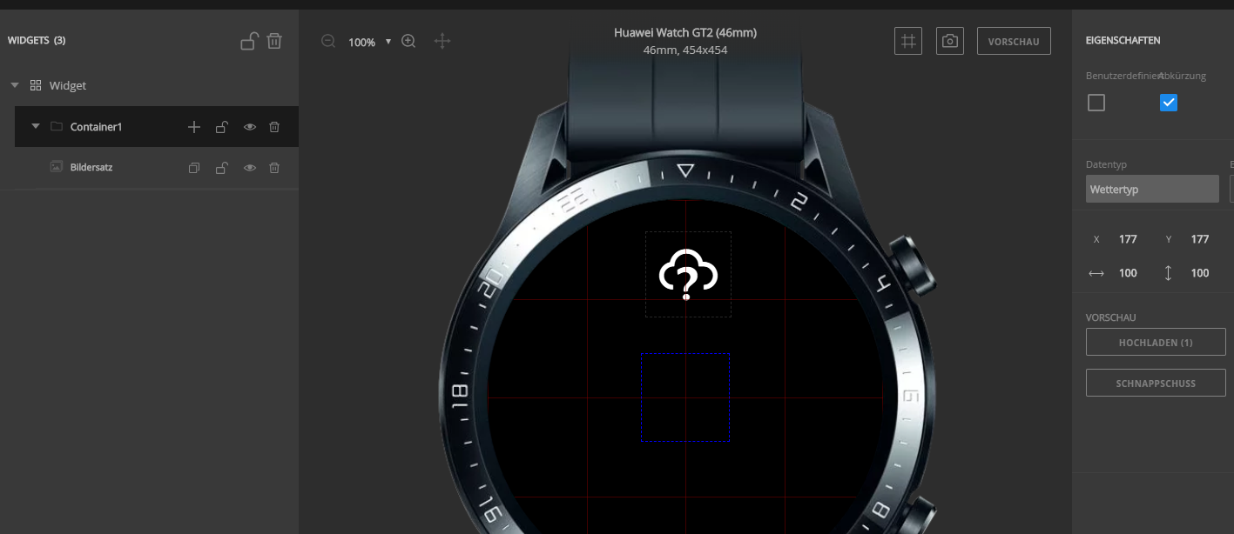Edit the width value field
Image resolution: width=1234 pixels, height=534 pixels.
point(1128,273)
